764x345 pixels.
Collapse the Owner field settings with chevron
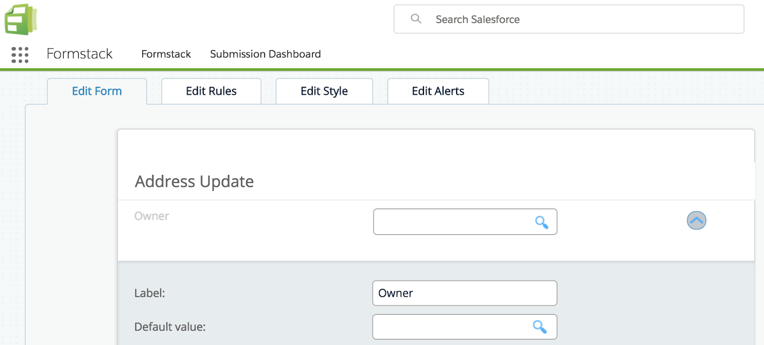pyautogui.click(x=696, y=220)
